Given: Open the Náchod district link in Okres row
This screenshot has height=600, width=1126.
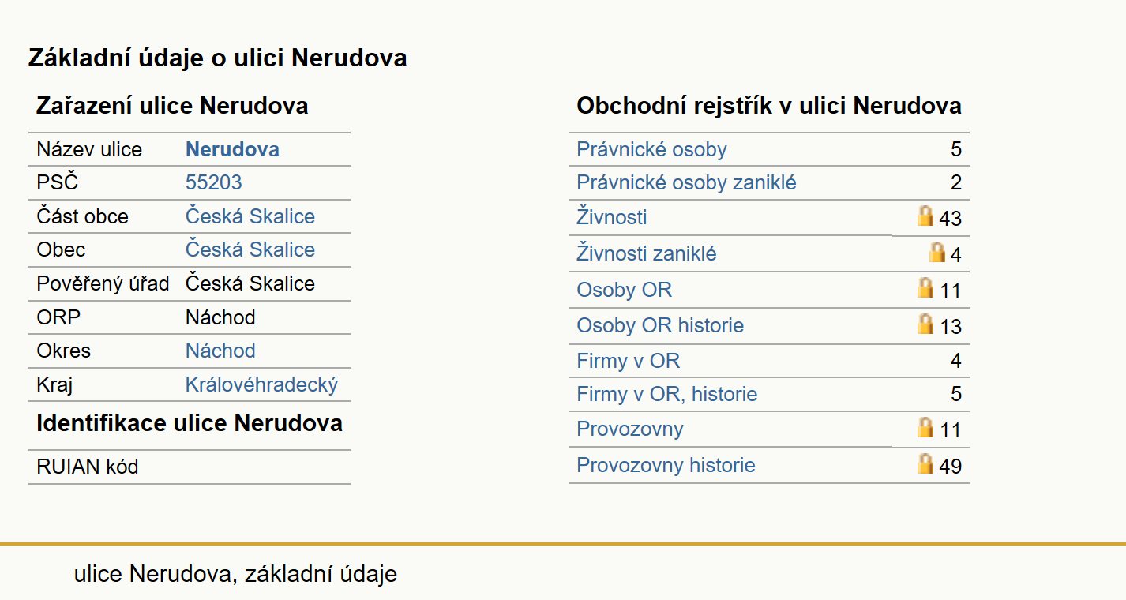Looking at the screenshot, I should [220, 351].
